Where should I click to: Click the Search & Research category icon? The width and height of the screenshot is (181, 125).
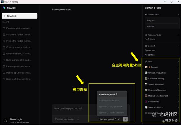146,84
